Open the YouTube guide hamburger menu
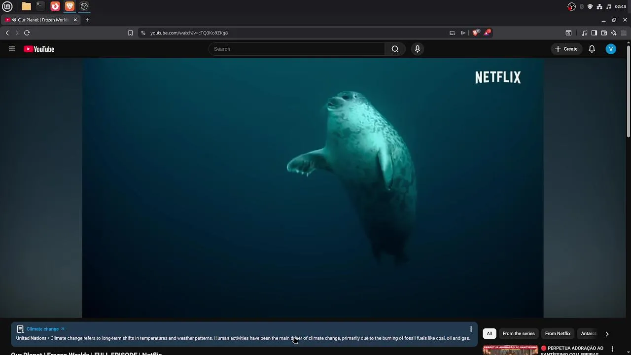 [12, 49]
